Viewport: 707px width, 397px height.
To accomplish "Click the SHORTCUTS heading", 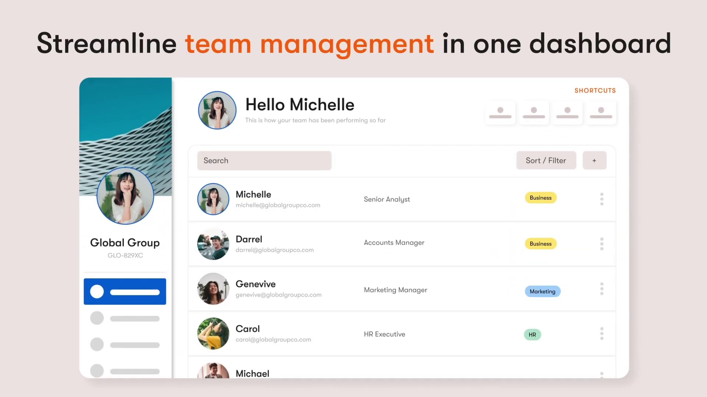I will [595, 91].
